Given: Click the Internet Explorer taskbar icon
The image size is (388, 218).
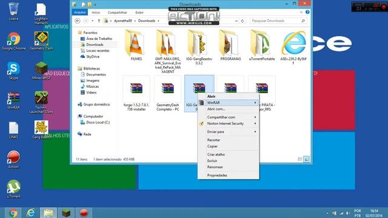Looking at the screenshot, I should [31, 213].
